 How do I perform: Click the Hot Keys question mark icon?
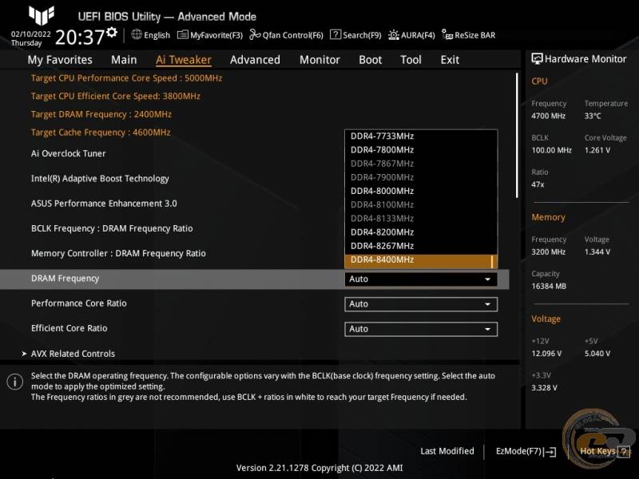click(x=624, y=451)
